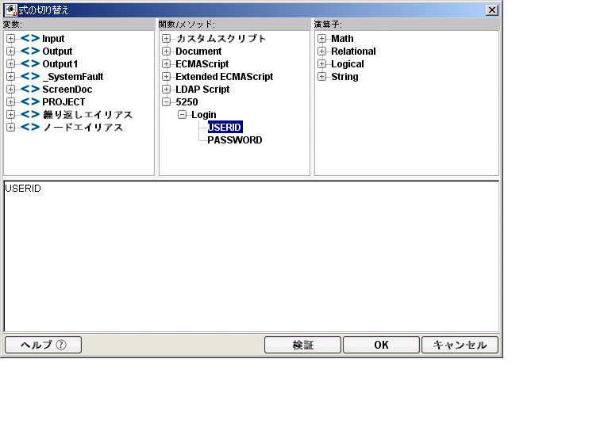
Task: Select the Logical operator label
Action: [x=348, y=64]
